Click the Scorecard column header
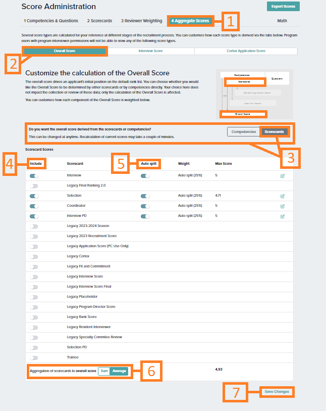The height and width of the screenshot is (411, 326). coord(75,164)
